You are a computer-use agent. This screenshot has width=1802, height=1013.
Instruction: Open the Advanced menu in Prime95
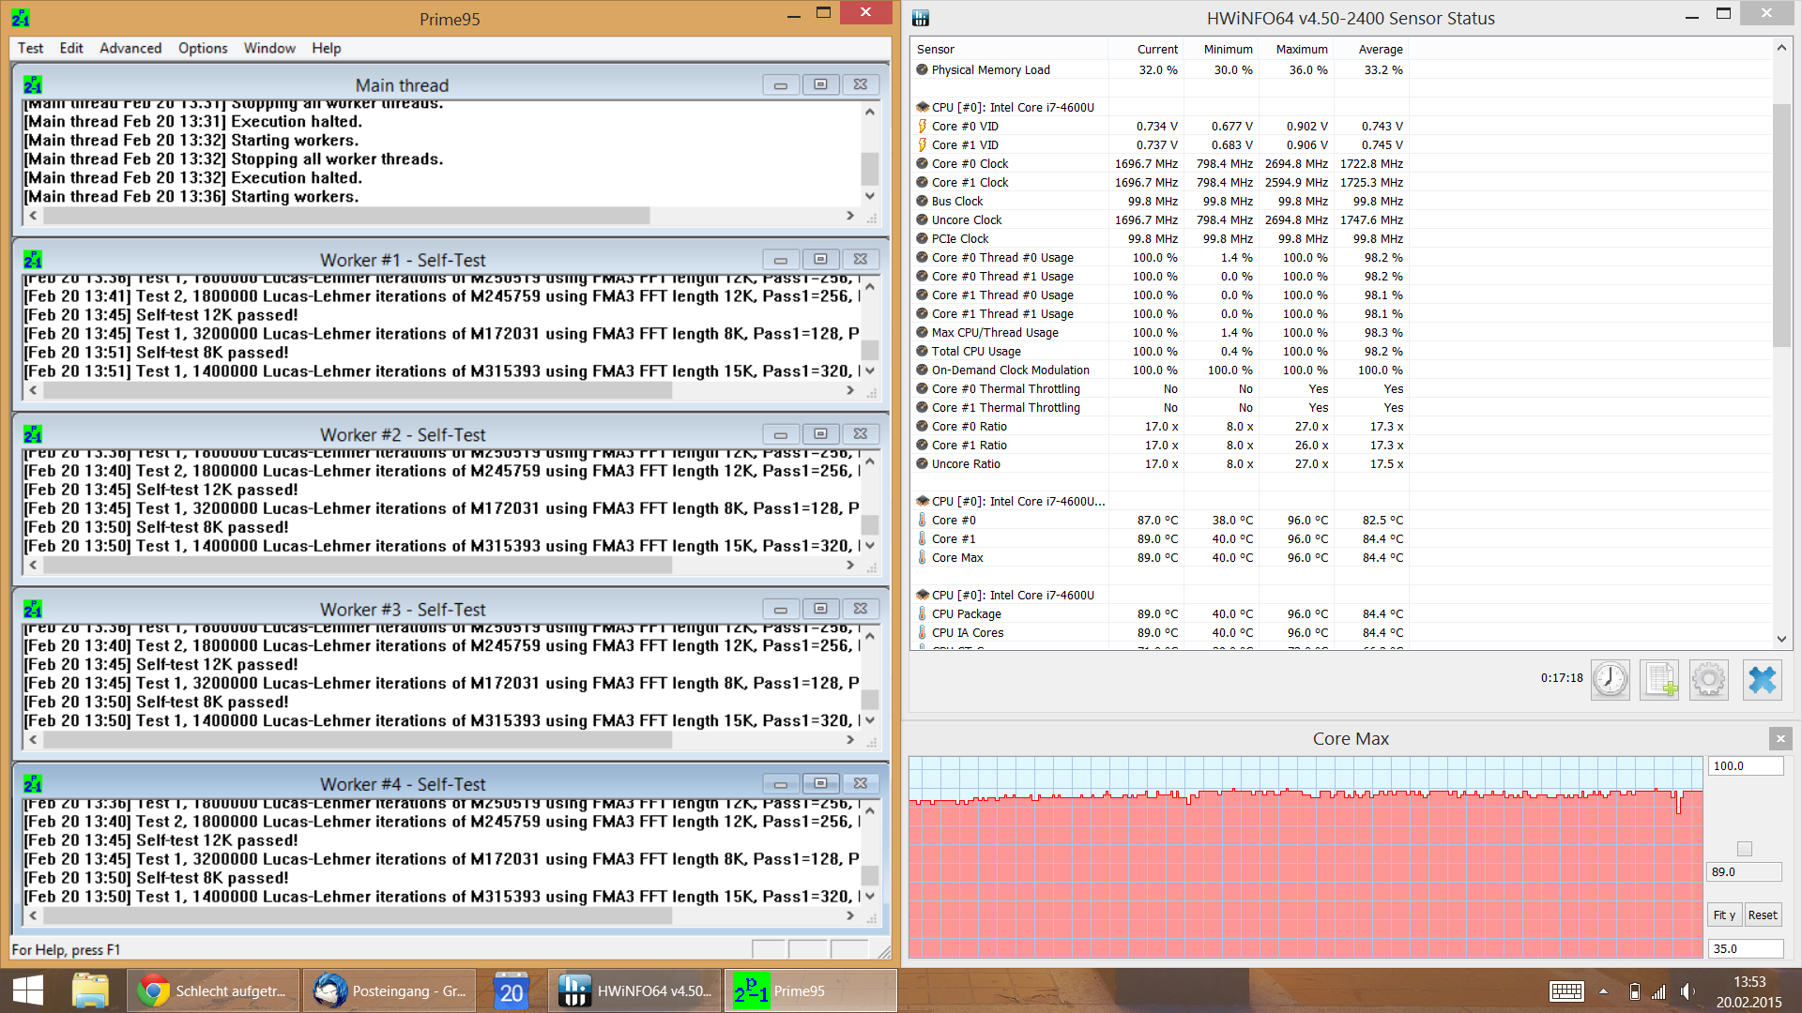[130, 48]
